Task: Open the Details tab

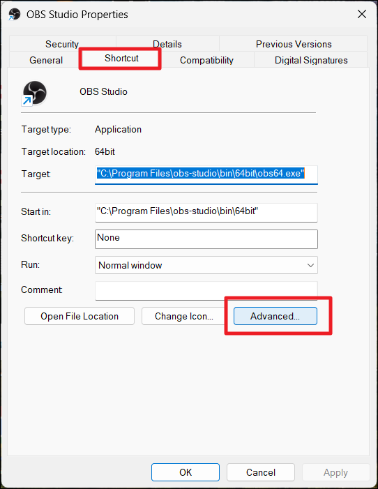Action: click(x=167, y=44)
